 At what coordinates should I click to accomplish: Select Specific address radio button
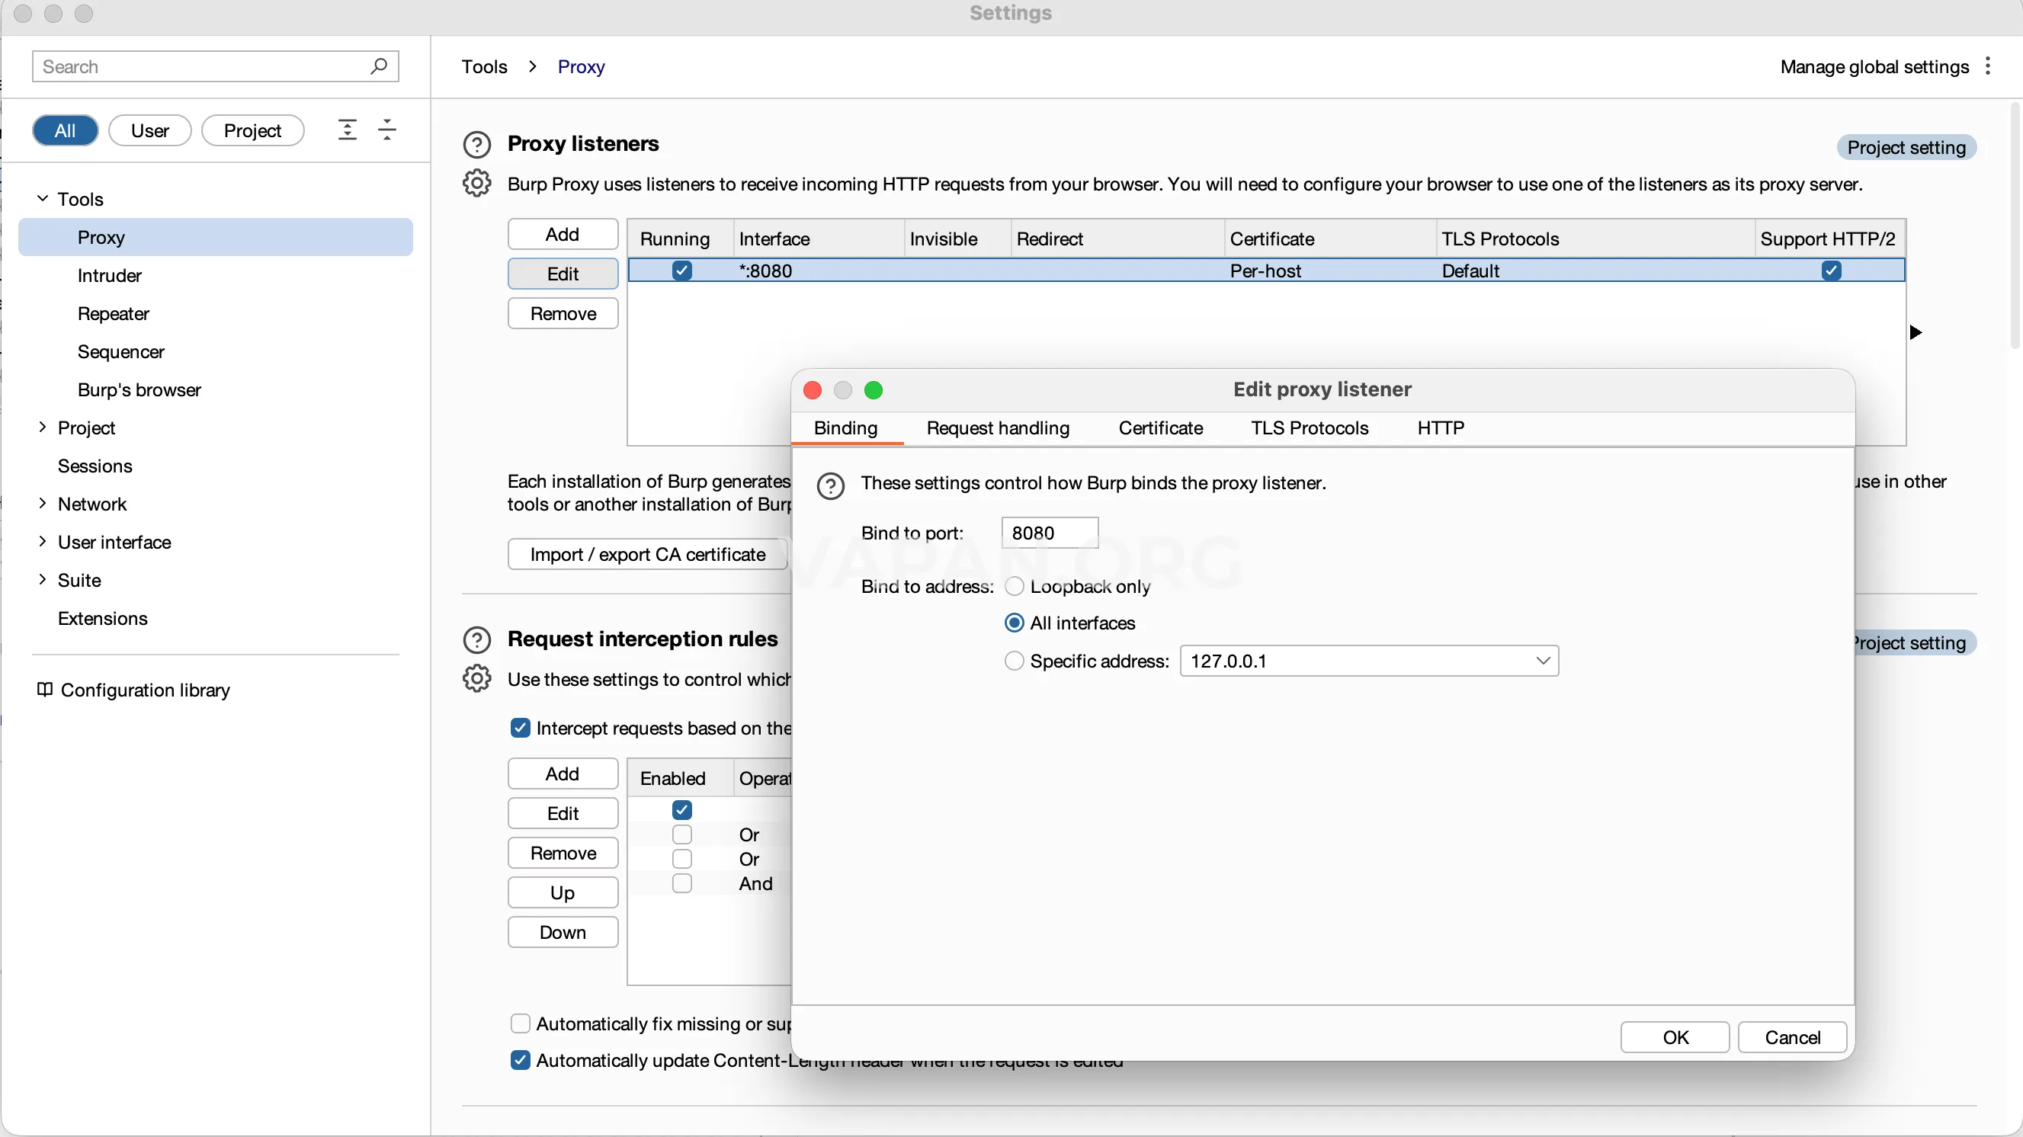(x=1014, y=661)
